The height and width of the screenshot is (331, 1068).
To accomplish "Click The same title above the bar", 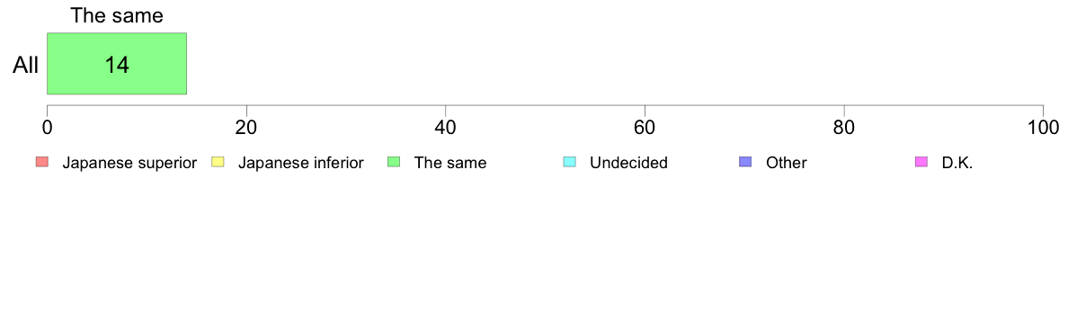I will pyautogui.click(x=117, y=15).
